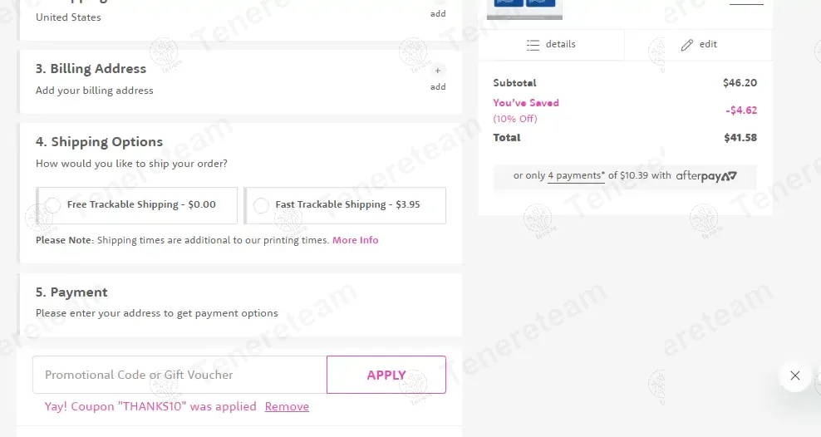Click the 'add' label in the shipping address section

[438, 14]
